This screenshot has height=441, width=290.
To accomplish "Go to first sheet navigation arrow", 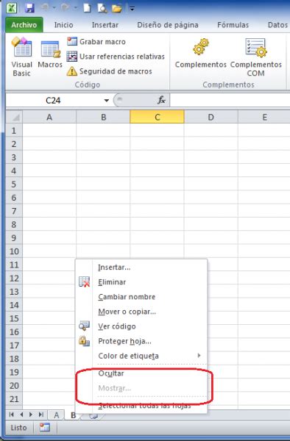I will (x=12, y=415).
